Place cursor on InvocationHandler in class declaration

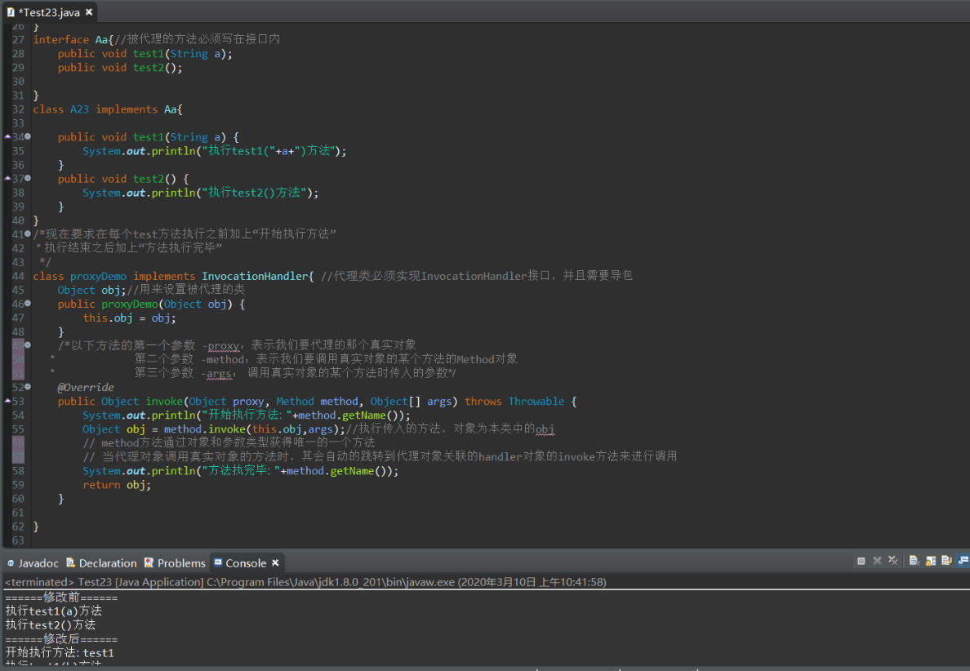[x=256, y=276]
